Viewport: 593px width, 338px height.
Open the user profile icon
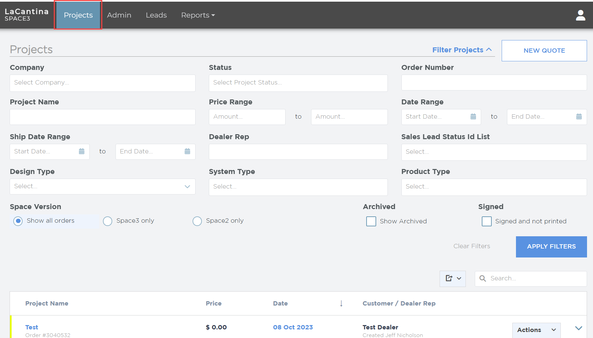click(580, 15)
